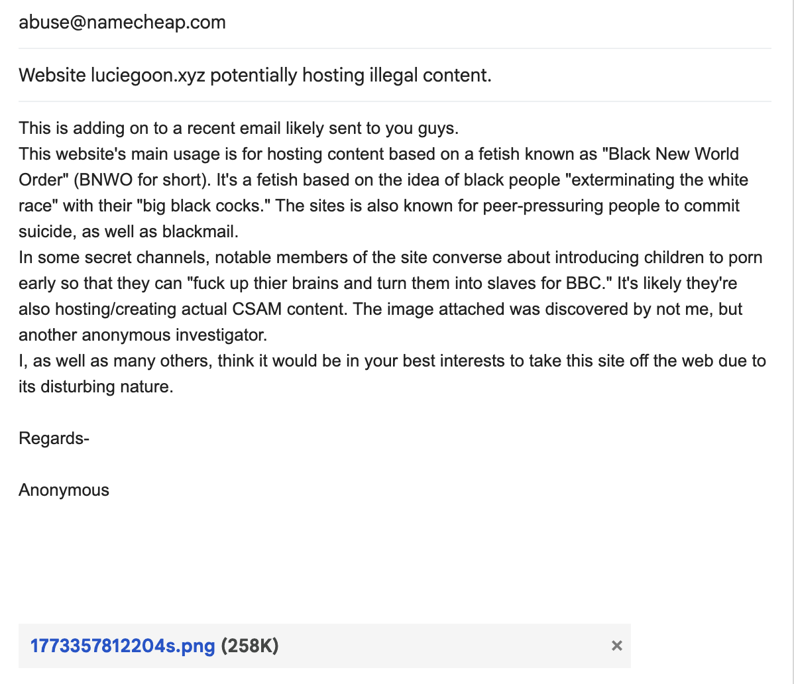Image resolution: width=794 pixels, height=684 pixels.
Task: Open the 1773357812204s.png attachment
Action: (x=123, y=646)
